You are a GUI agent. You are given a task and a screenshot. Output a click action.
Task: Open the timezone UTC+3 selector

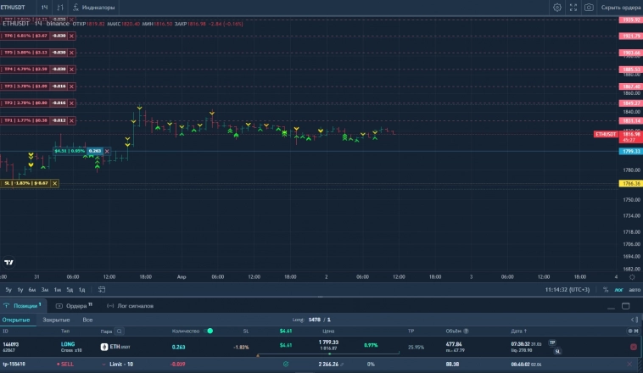coord(568,290)
